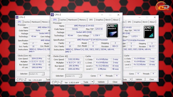The width and height of the screenshot is (173, 97).
Task: Click the CPU-Z app icon in front window title bar
Action: pos(52,15)
